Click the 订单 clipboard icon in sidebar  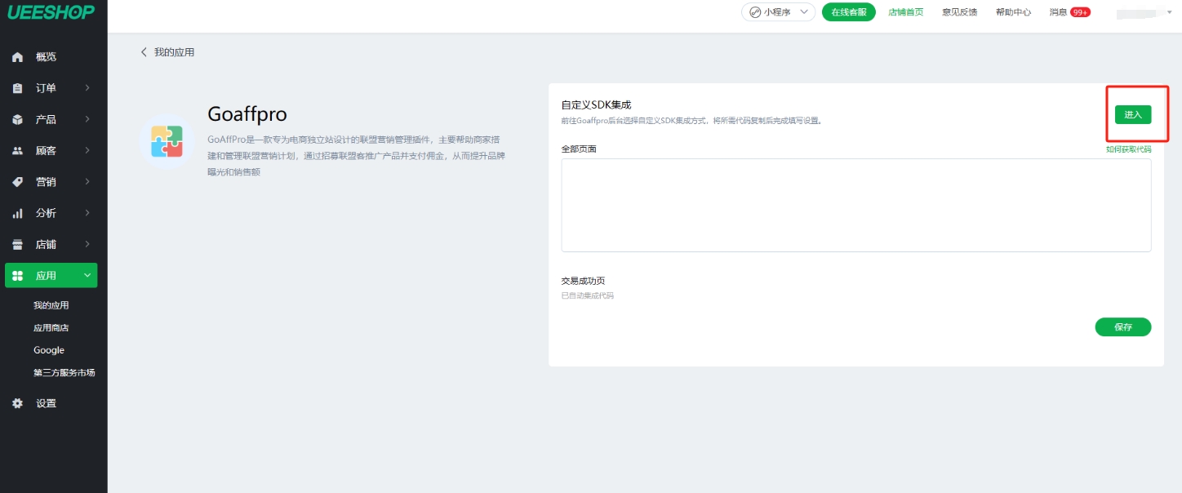(x=17, y=88)
